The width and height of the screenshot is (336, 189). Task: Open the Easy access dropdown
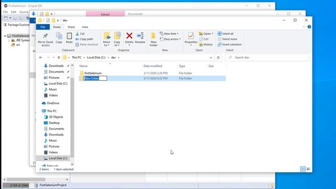coord(170,39)
